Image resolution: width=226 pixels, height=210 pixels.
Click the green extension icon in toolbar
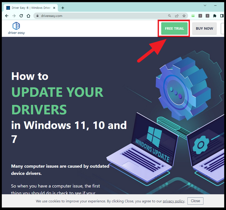point(193,16)
